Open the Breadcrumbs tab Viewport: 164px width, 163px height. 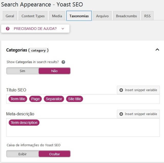pos(126,16)
